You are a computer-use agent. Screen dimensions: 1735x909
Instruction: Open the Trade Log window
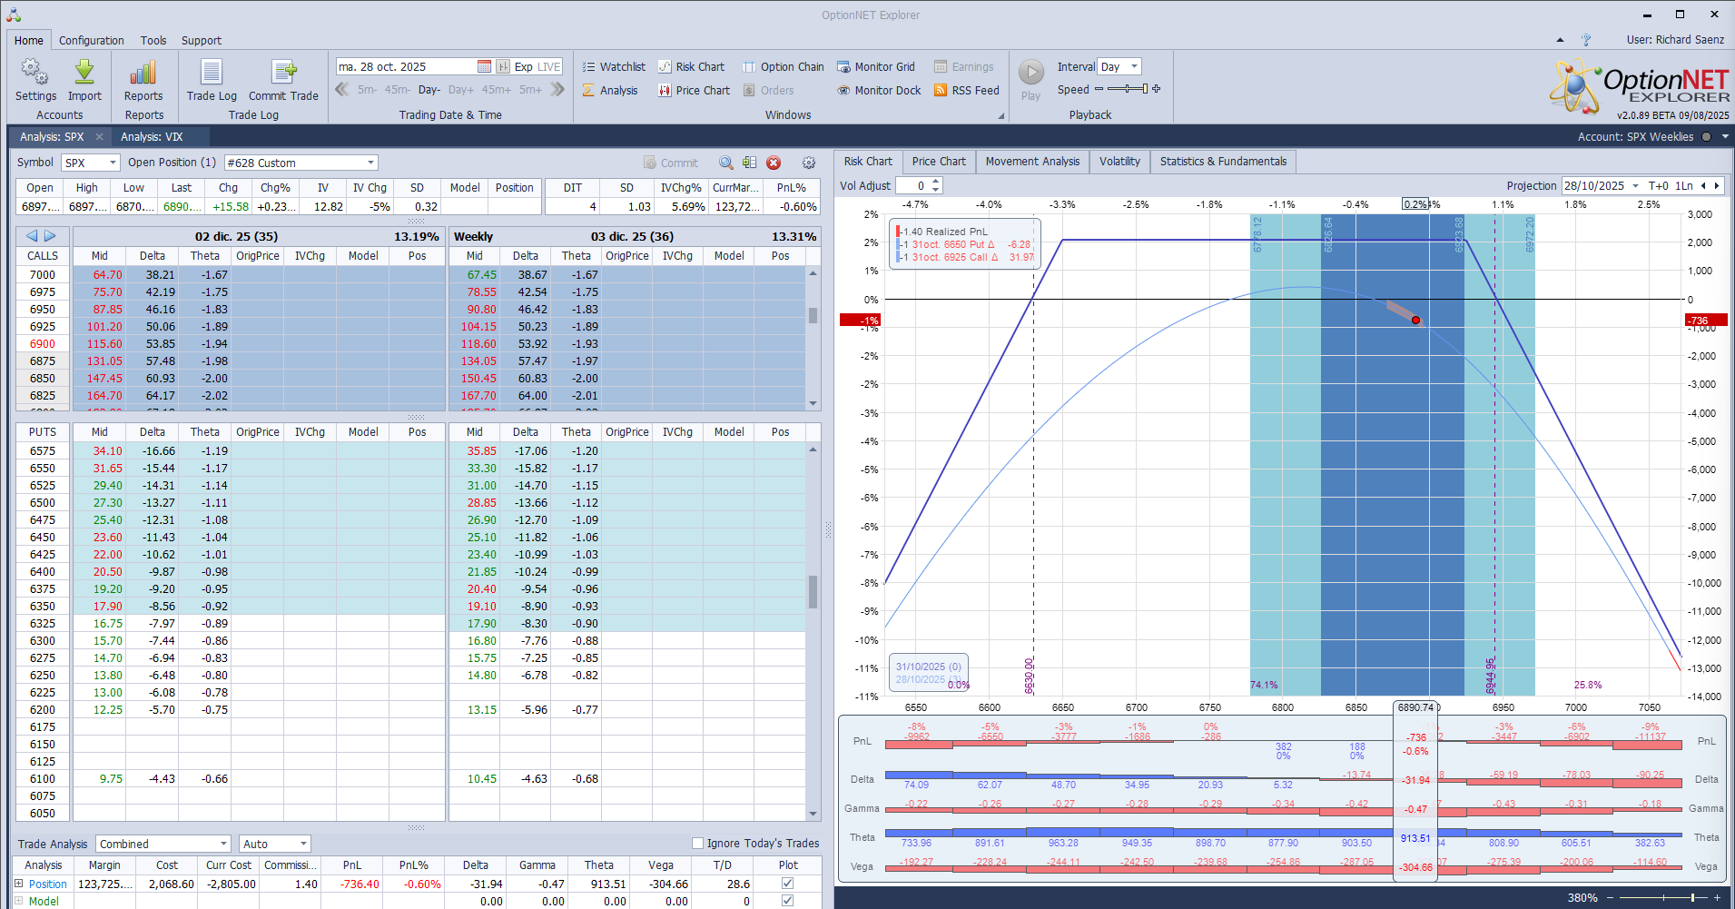click(212, 80)
